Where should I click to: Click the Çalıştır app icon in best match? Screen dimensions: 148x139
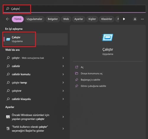8,39
